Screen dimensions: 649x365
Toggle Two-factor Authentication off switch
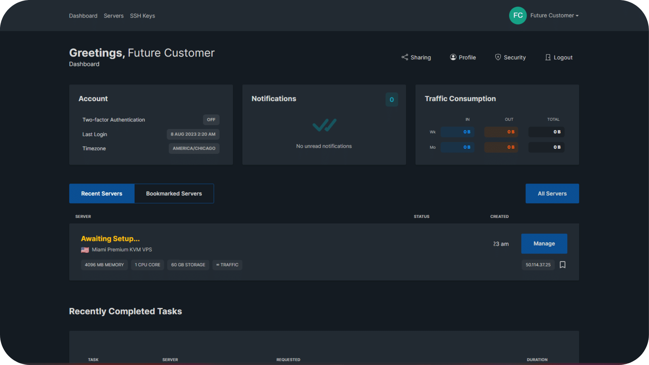(211, 120)
